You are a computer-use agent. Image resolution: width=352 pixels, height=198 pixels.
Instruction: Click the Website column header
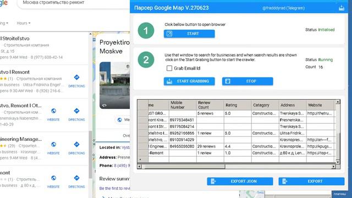[x=320, y=105]
